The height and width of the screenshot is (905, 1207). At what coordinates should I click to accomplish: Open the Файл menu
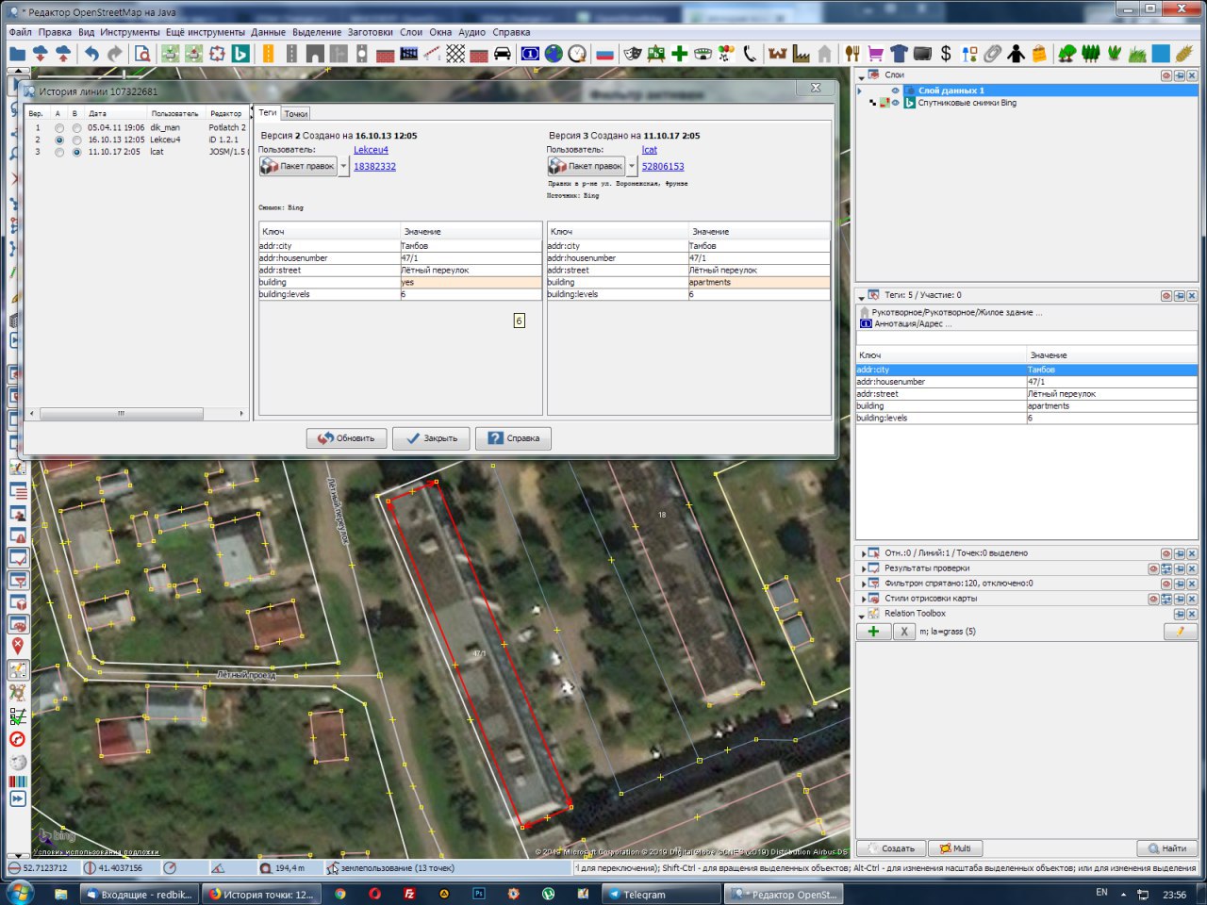click(x=20, y=32)
